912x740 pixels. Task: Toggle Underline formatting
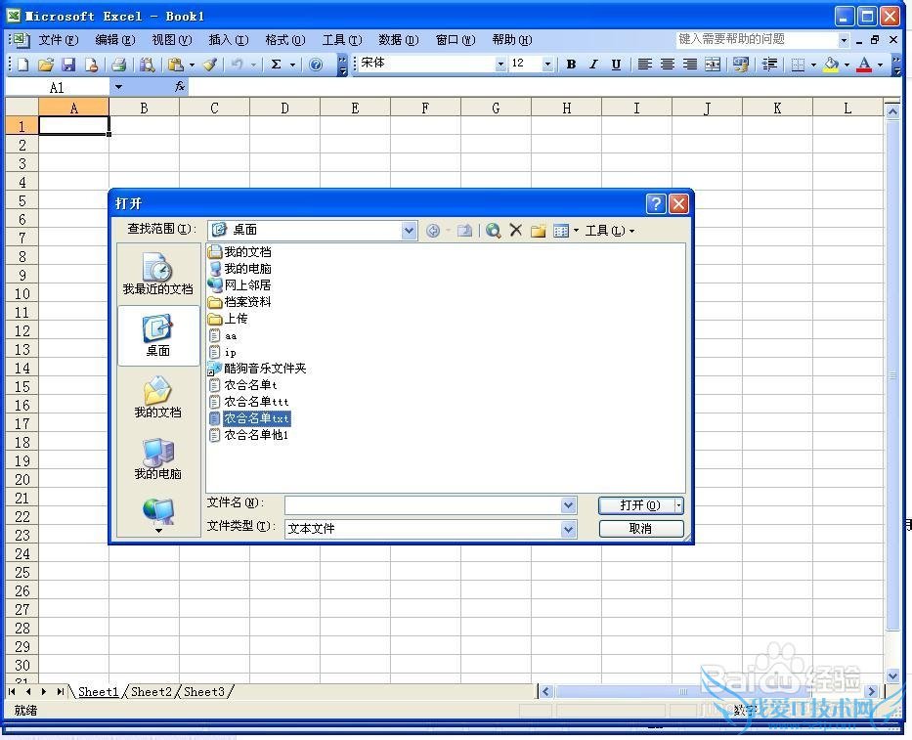[x=616, y=65]
